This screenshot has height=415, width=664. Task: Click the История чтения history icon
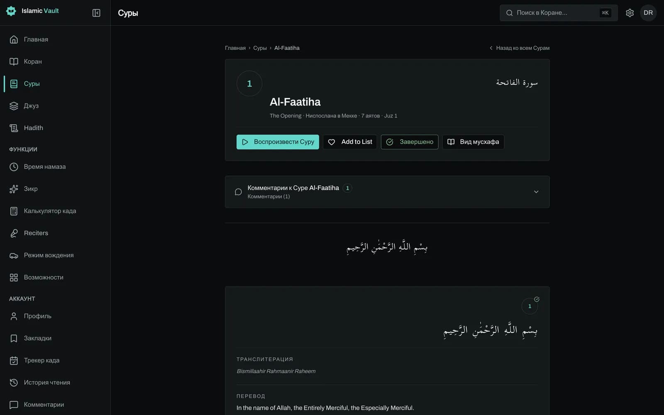pyautogui.click(x=14, y=383)
